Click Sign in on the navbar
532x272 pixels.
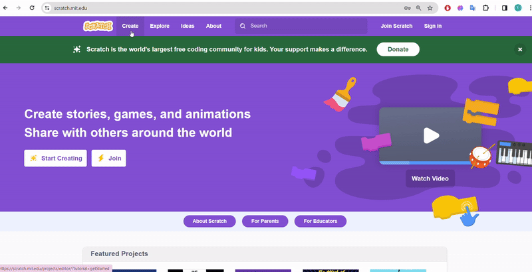[432, 26]
